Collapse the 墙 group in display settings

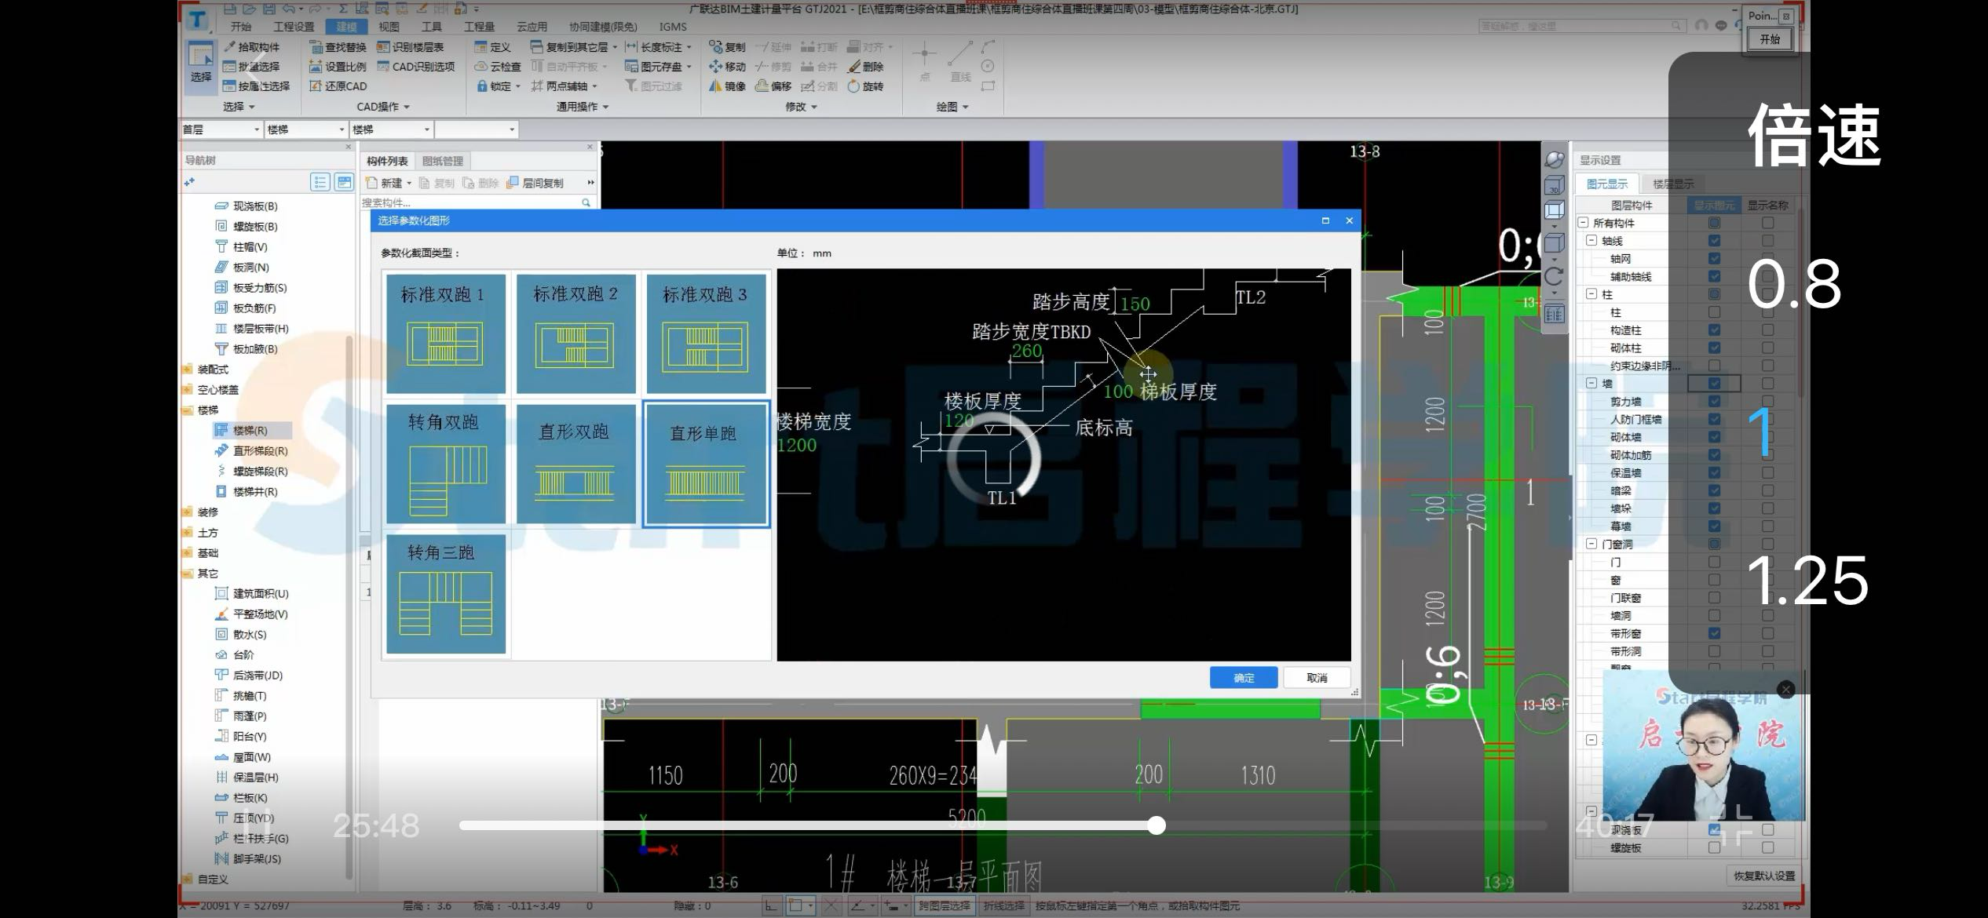click(x=1591, y=383)
